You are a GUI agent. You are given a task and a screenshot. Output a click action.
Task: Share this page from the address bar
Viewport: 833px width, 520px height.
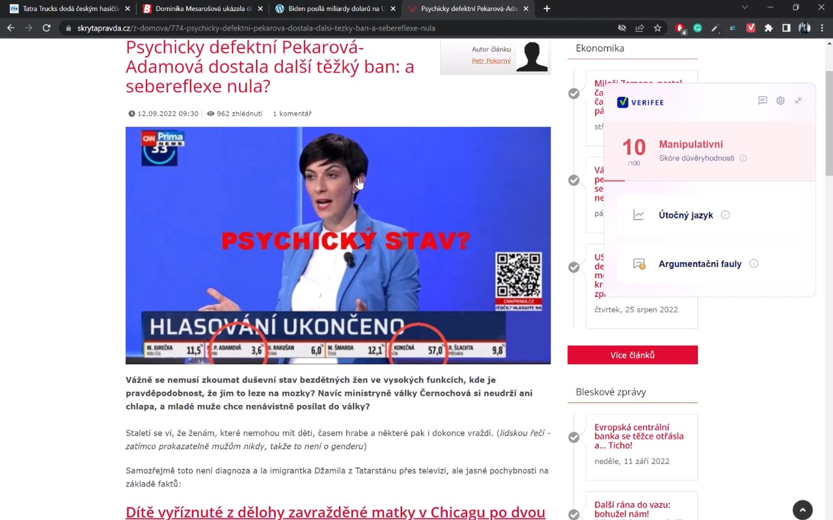click(640, 28)
